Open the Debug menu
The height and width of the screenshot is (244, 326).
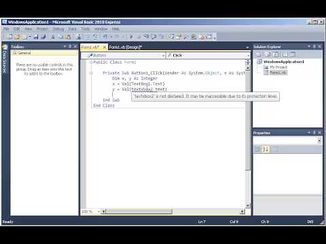[x=58, y=29]
